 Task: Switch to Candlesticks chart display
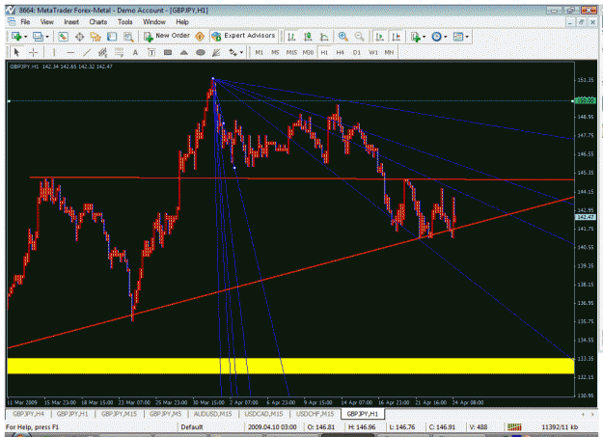(x=308, y=37)
